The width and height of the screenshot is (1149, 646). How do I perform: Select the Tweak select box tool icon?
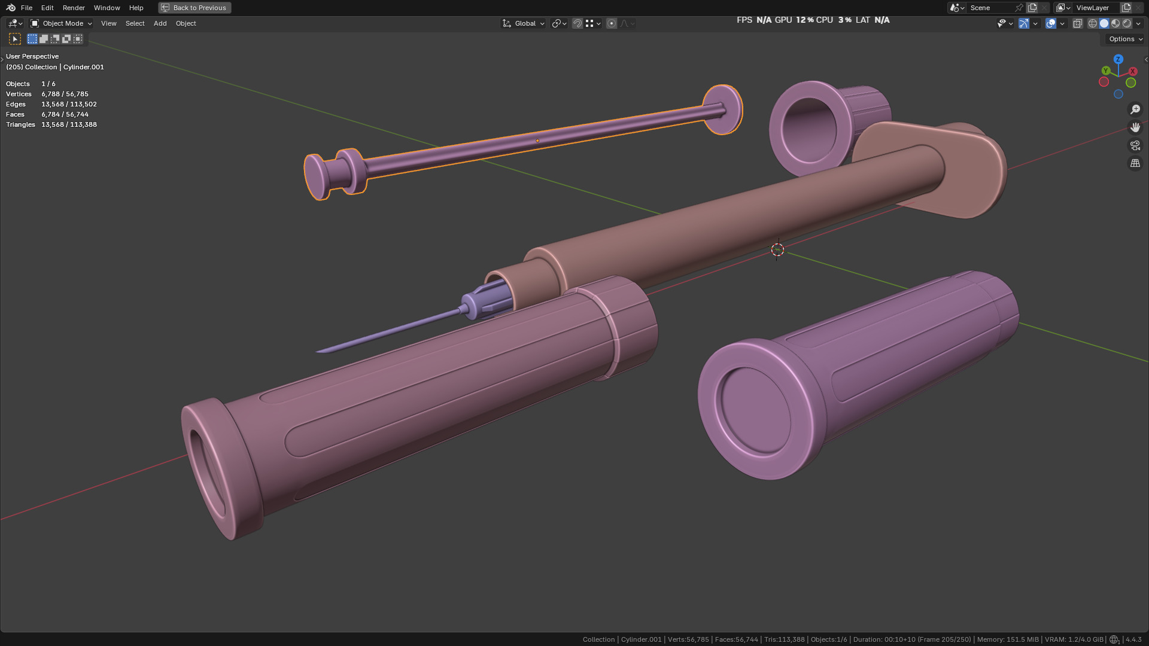15,39
